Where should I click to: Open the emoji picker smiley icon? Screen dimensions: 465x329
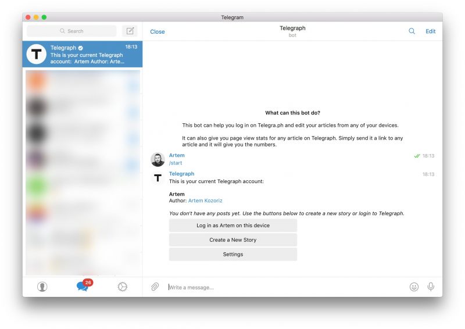[x=414, y=287]
